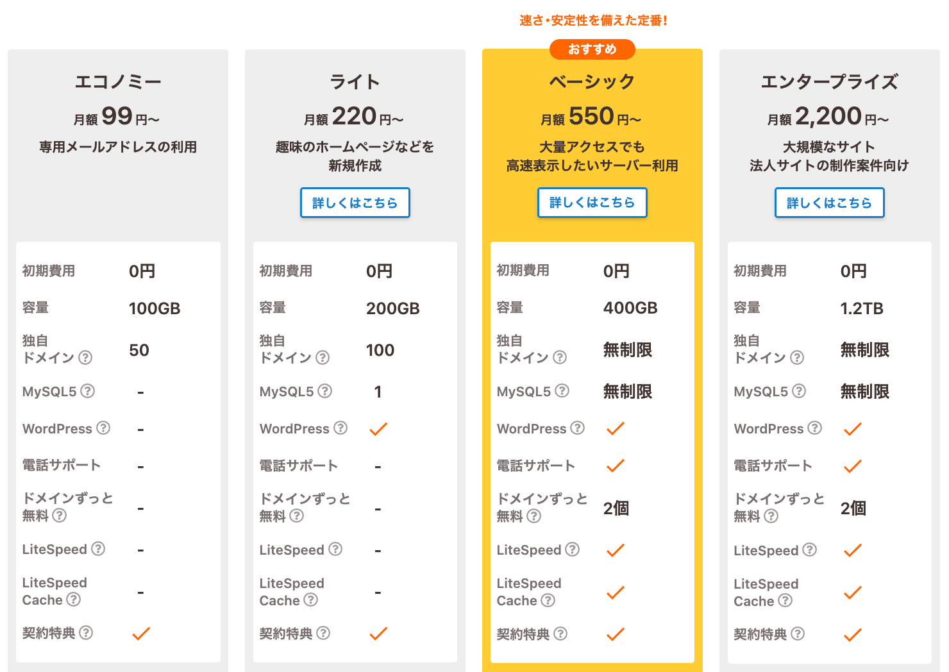The image size is (949, 672).
Task: Open details for ベーシック plan
Action: [x=592, y=203]
